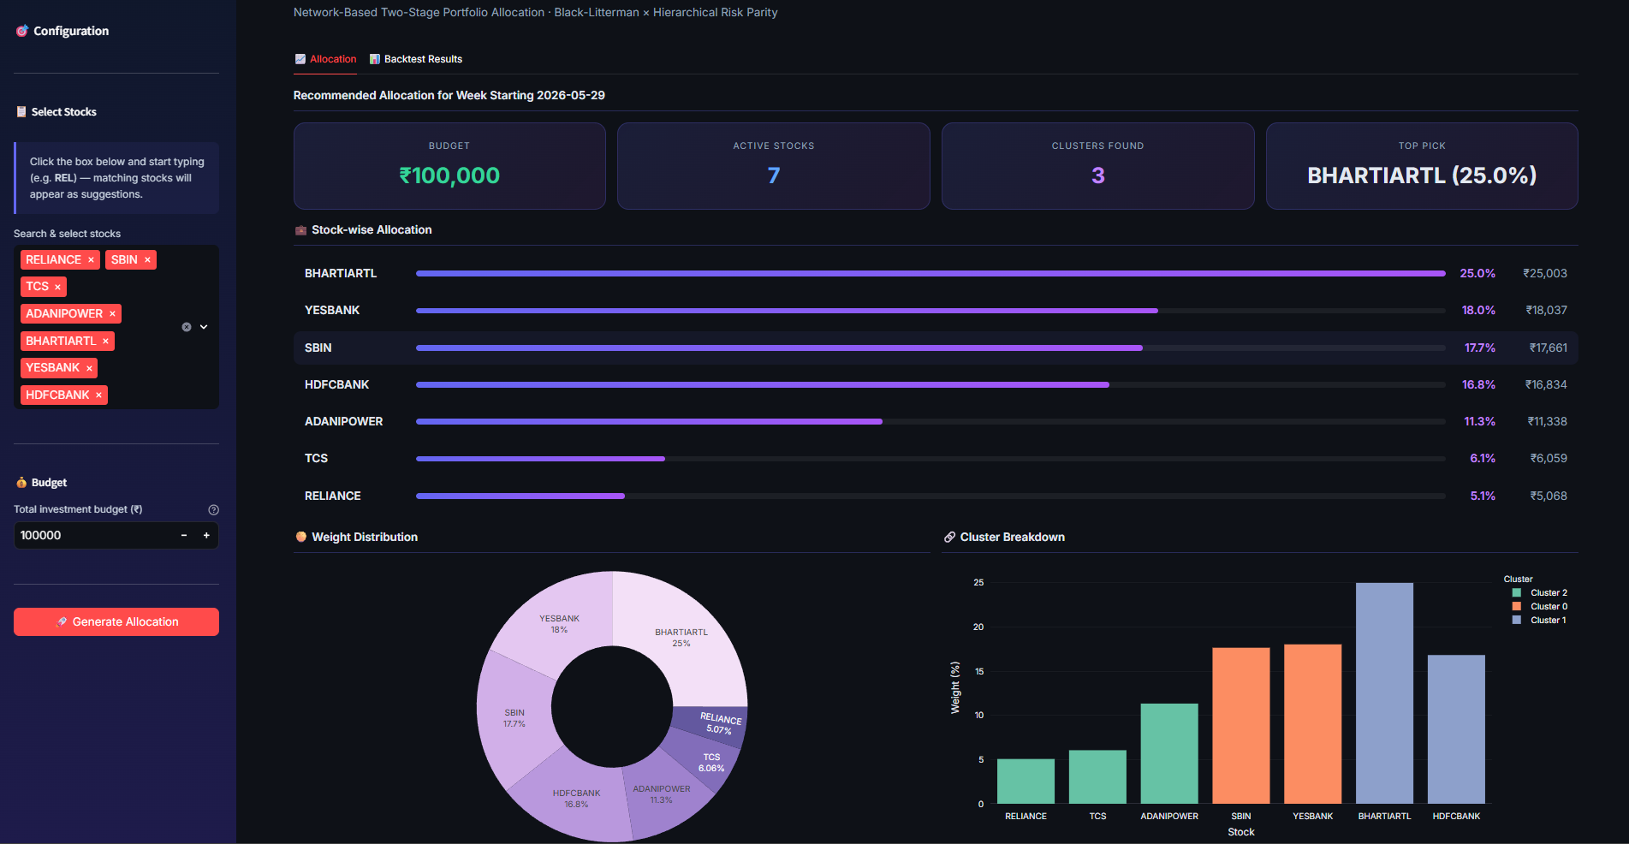The width and height of the screenshot is (1629, 844).
Task: Select the HDFCBANK slice in the donut chart
Action: point(576,799)
